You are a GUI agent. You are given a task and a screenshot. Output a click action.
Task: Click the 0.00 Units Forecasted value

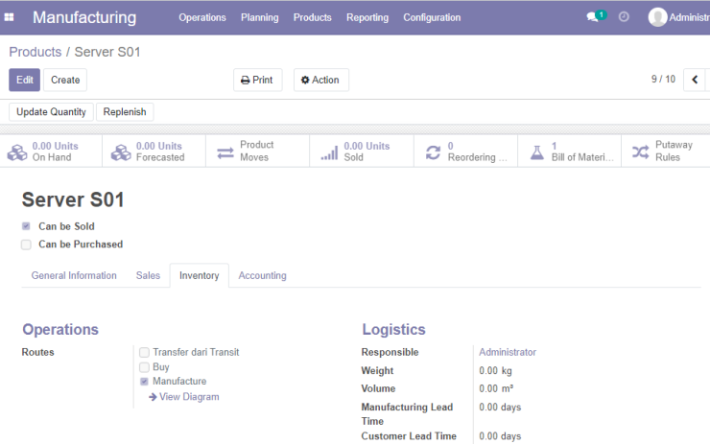tap(159, 146)
